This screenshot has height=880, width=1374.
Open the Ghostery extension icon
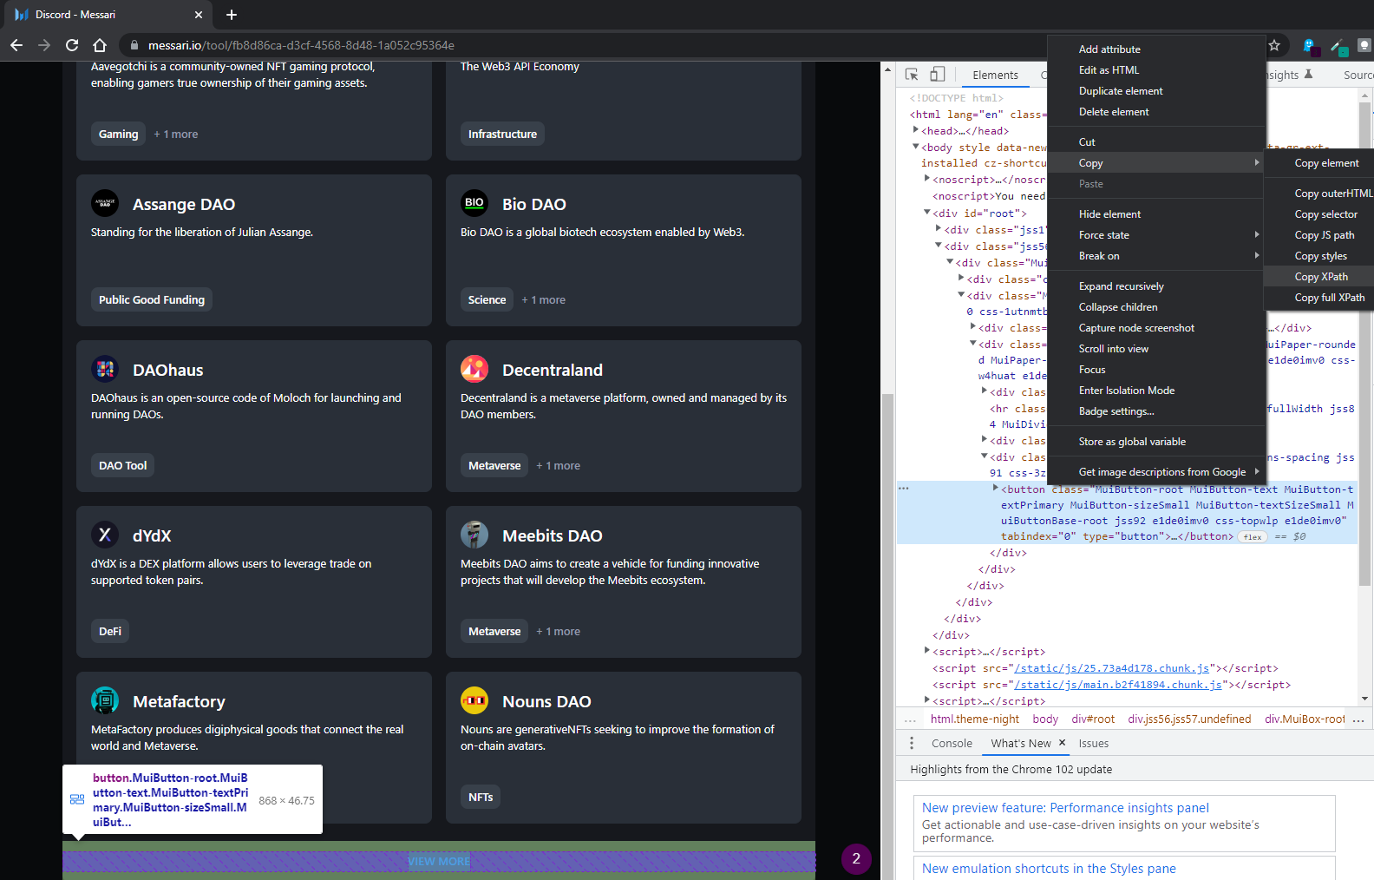pyautogui.click(x=1309, y=45)
